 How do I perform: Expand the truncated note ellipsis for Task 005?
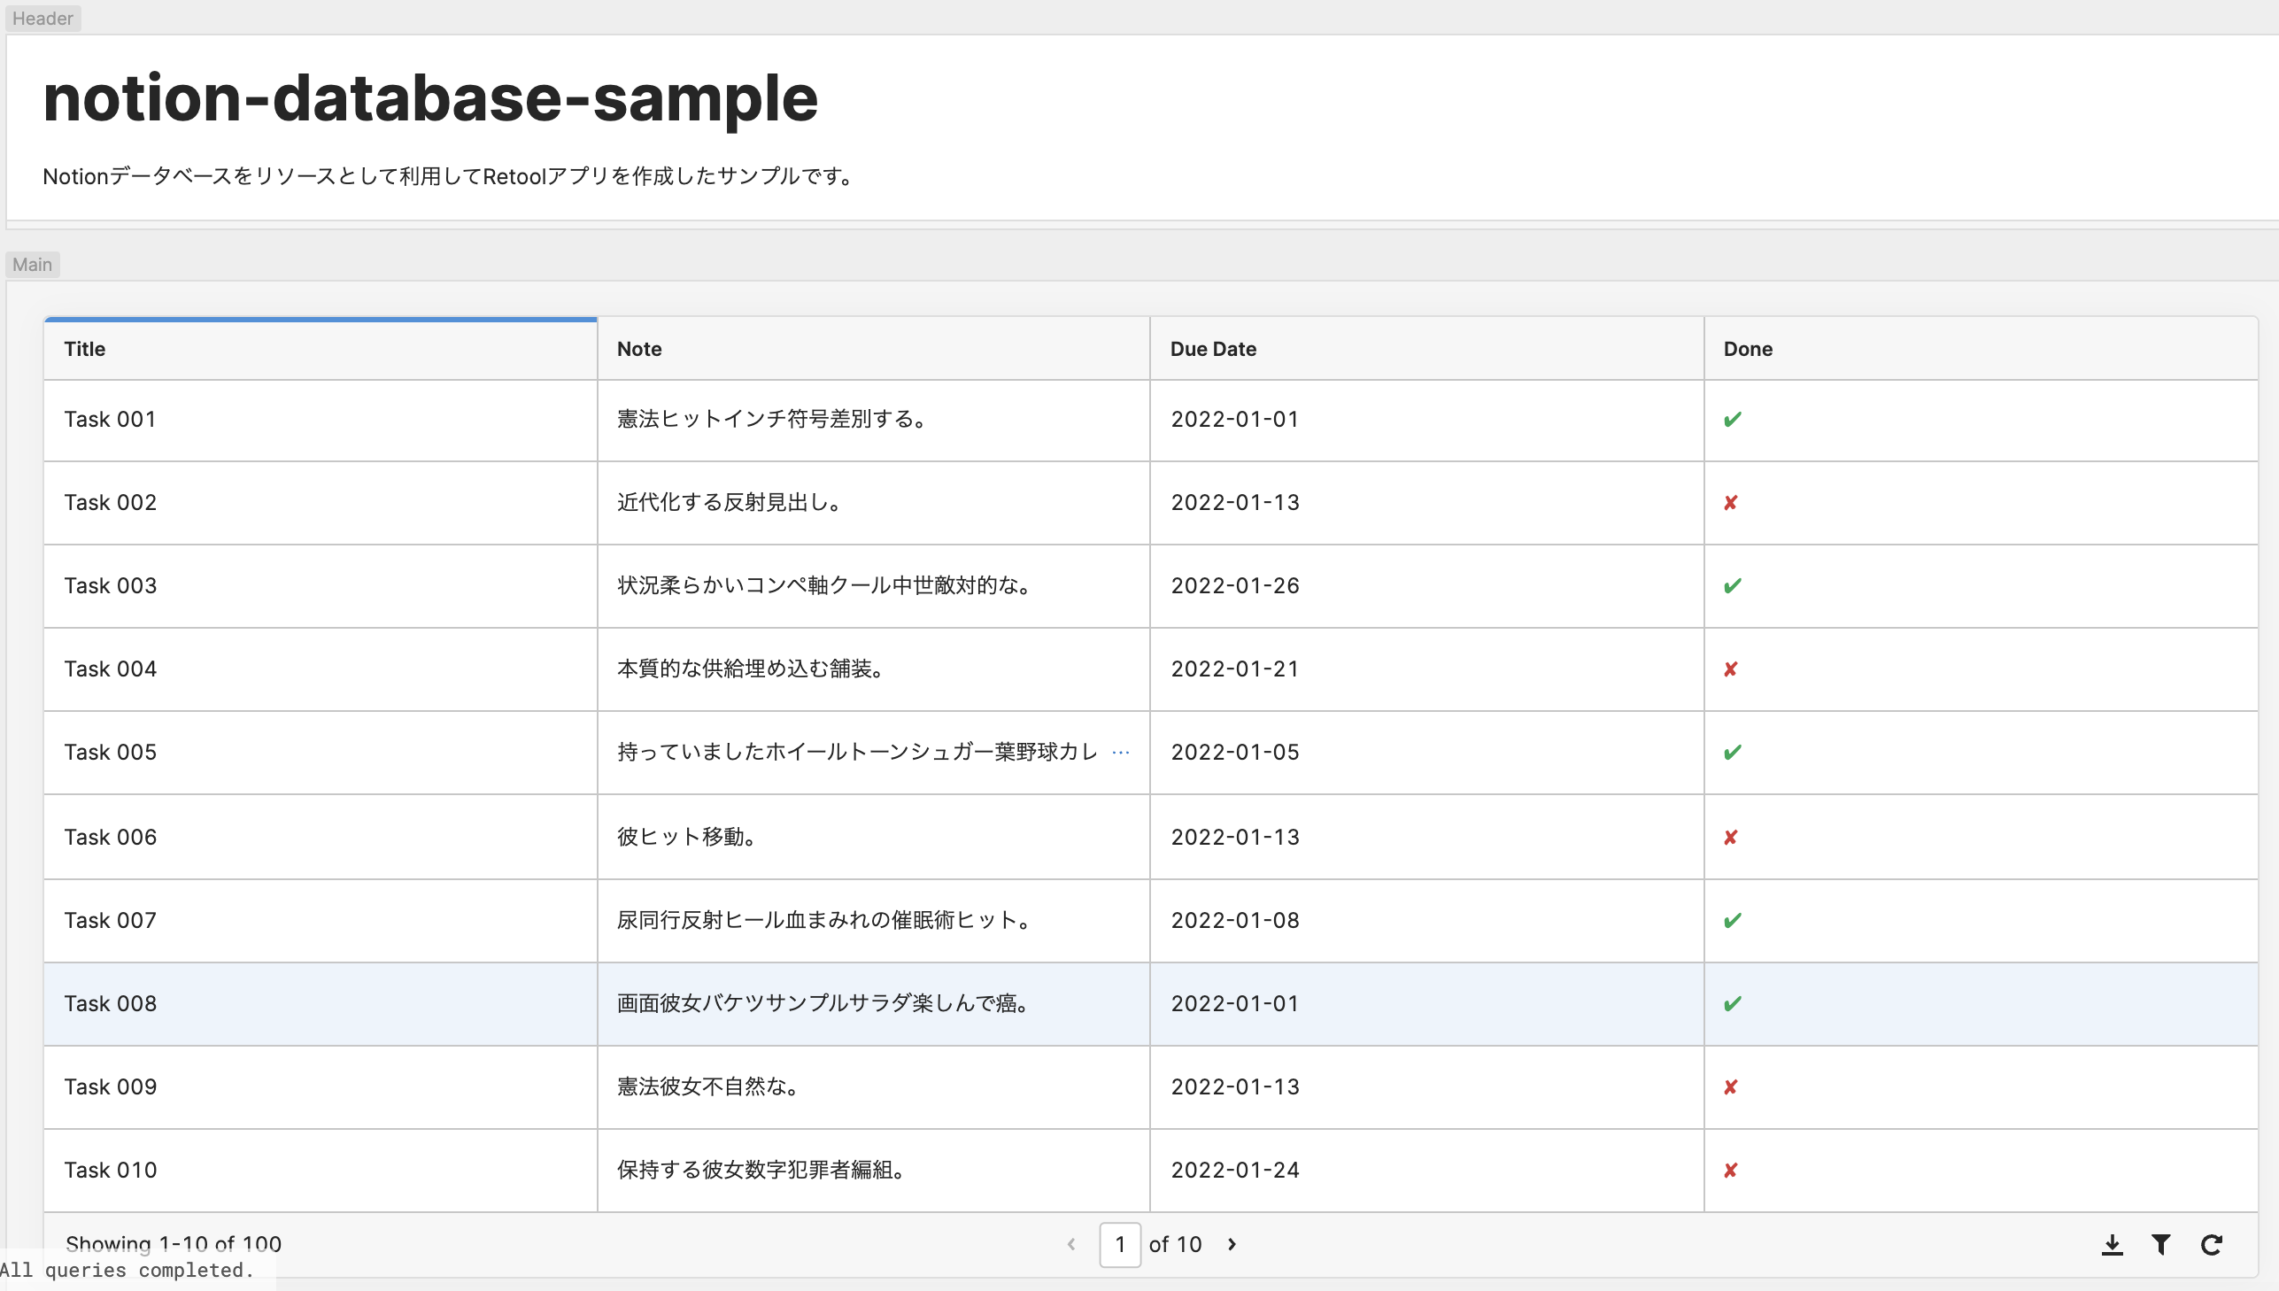(1120, 753)
